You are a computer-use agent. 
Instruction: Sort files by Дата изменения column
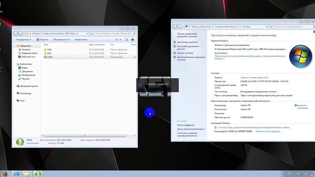pyautogui.click(x=97, y=45)
